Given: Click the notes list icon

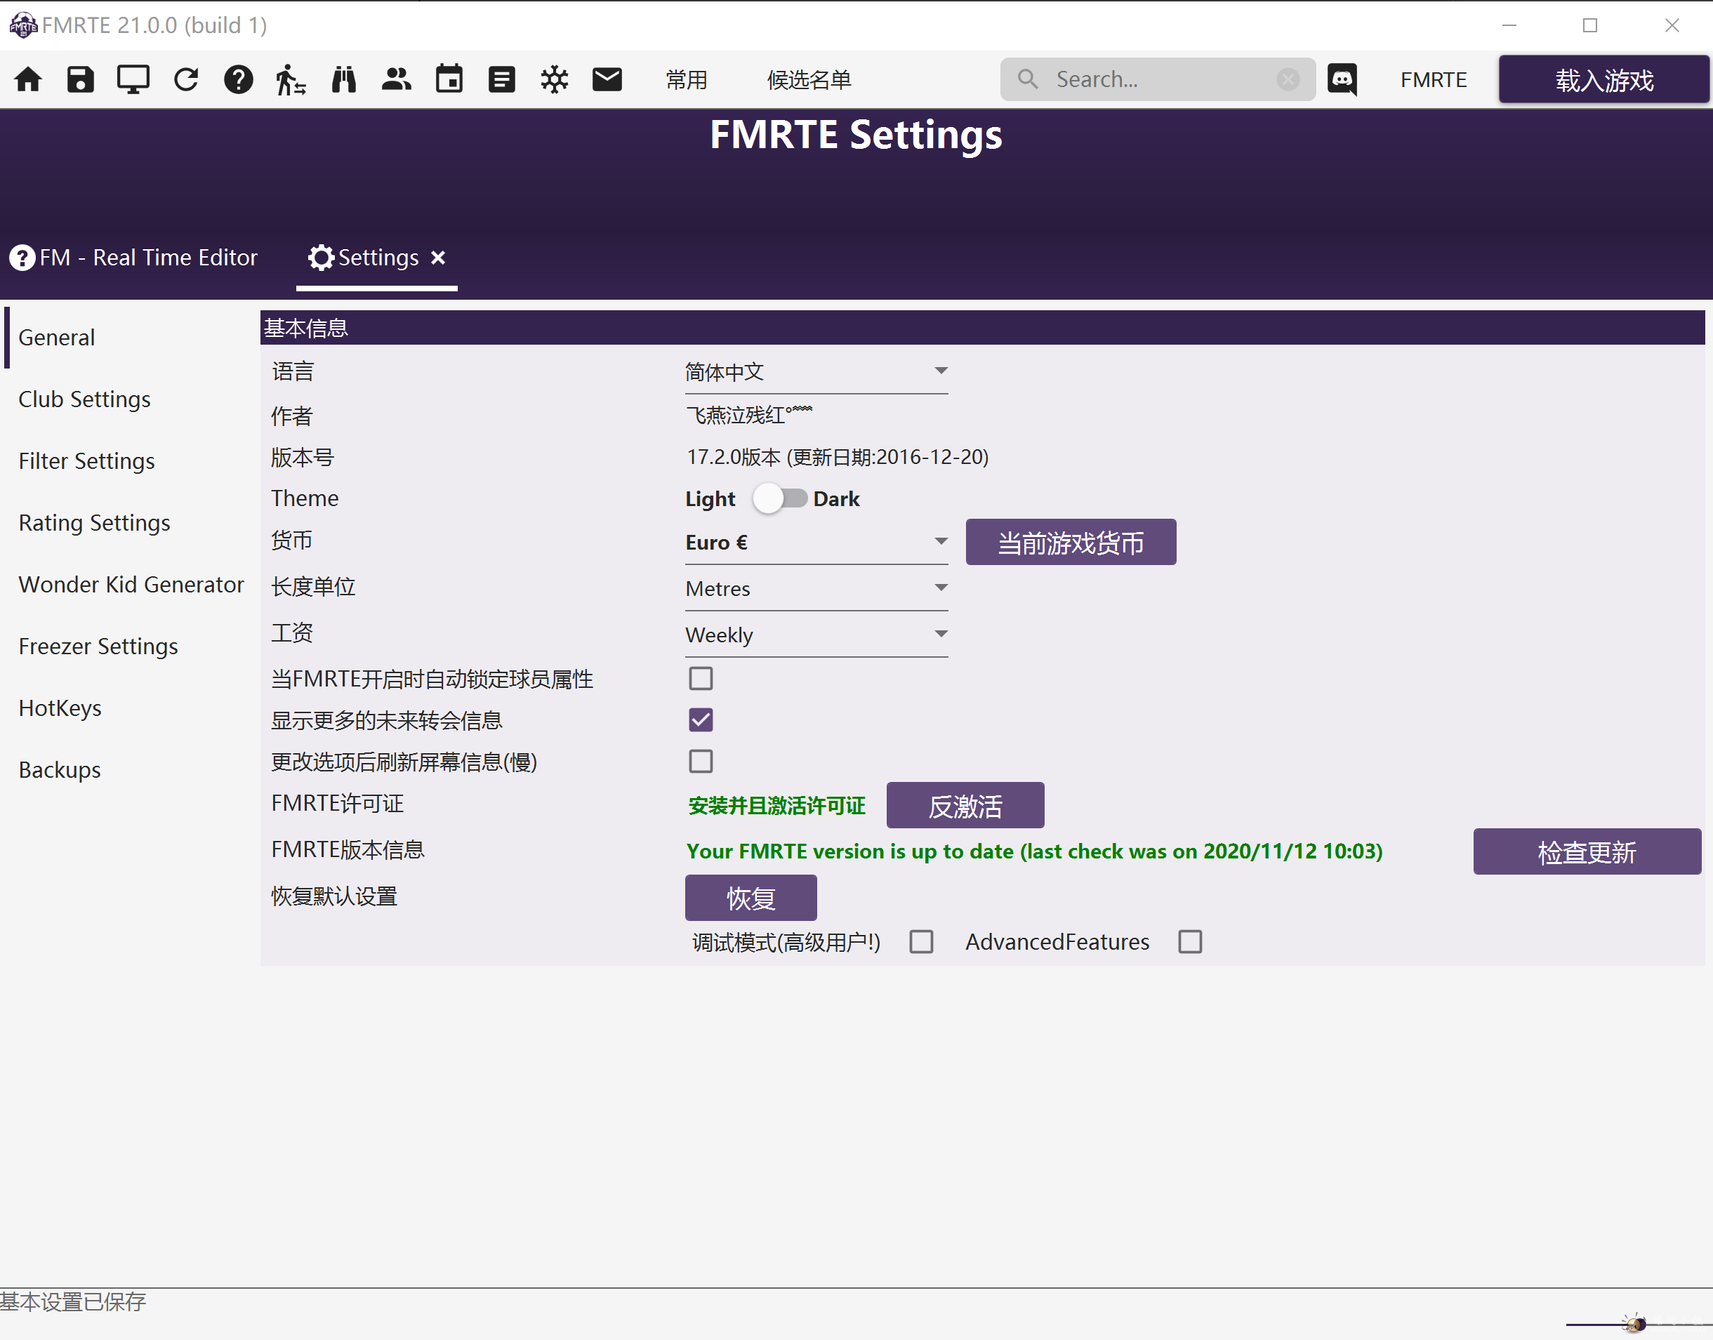Looking at the screenshot, I should [x=501, y=79].
